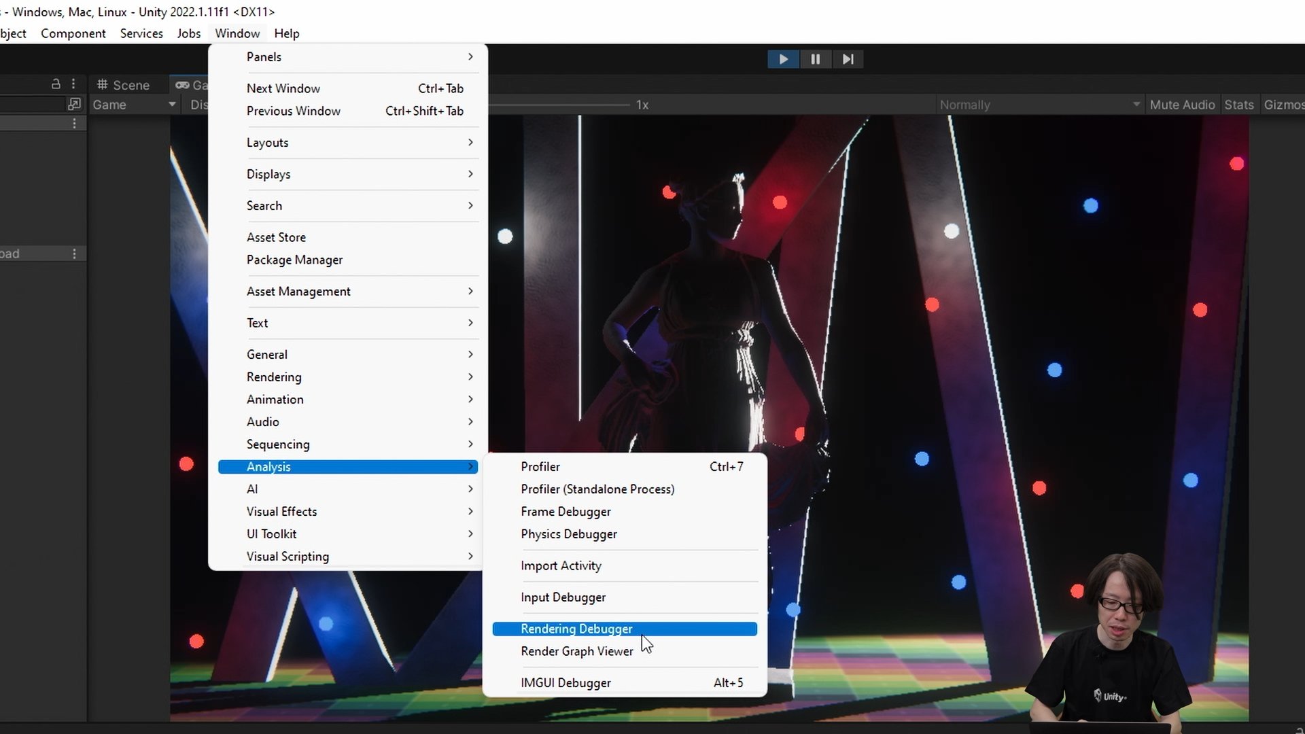The image size is (1305, 734).
Task: Toggle the Stats overlay button
Action: pos(1238,105)
